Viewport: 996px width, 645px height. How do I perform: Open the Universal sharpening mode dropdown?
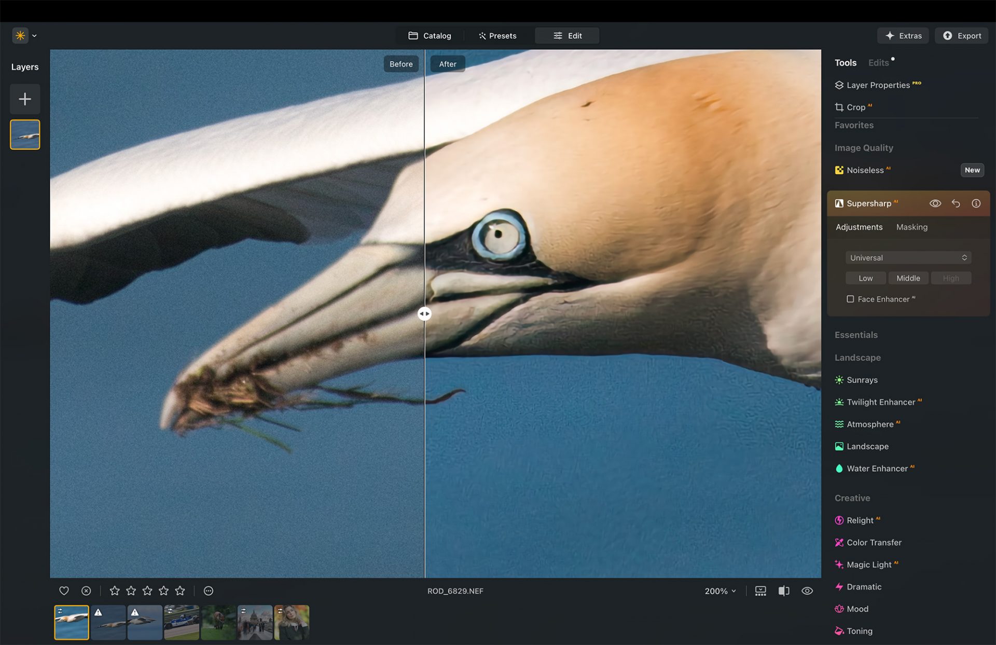[x=907, y=257]
